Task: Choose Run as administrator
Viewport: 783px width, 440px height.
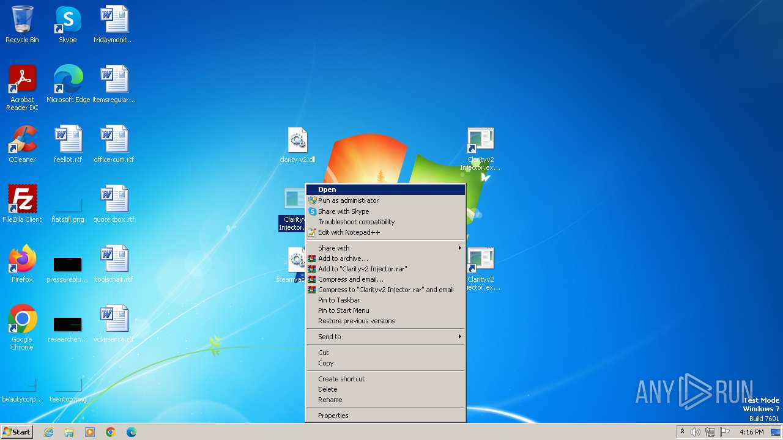Action: coord(385,200)
